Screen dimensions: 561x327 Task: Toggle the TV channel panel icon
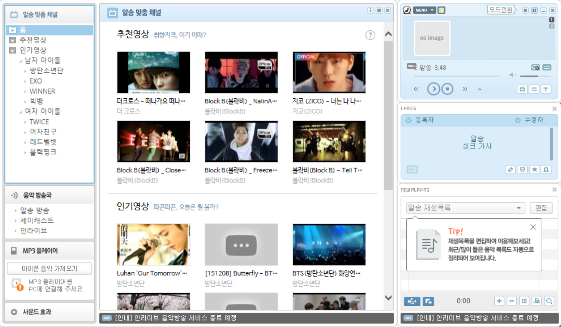pos(522,89)
